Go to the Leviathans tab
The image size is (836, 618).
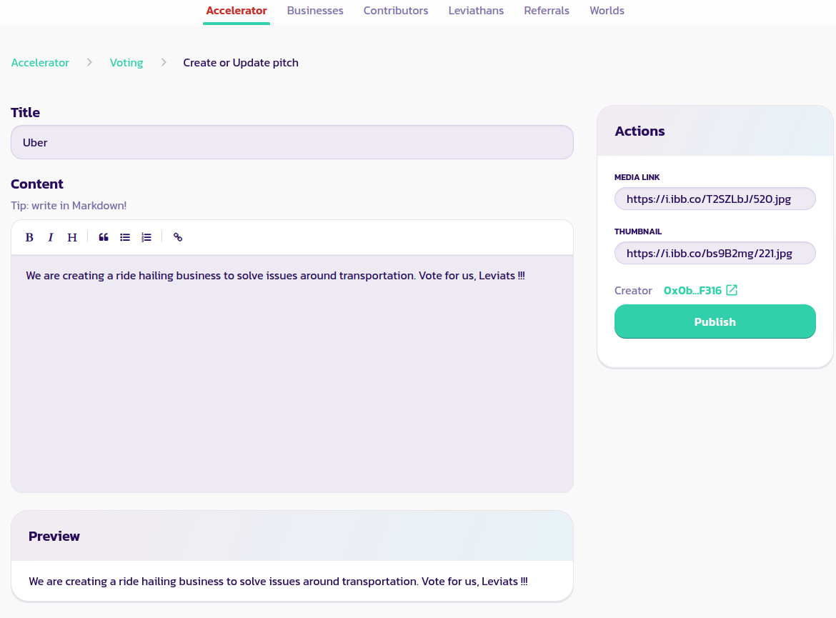point(476,11)
